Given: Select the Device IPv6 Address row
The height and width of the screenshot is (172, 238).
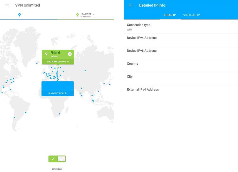Looking at the screenshot, I should click(x=181, y=53).
